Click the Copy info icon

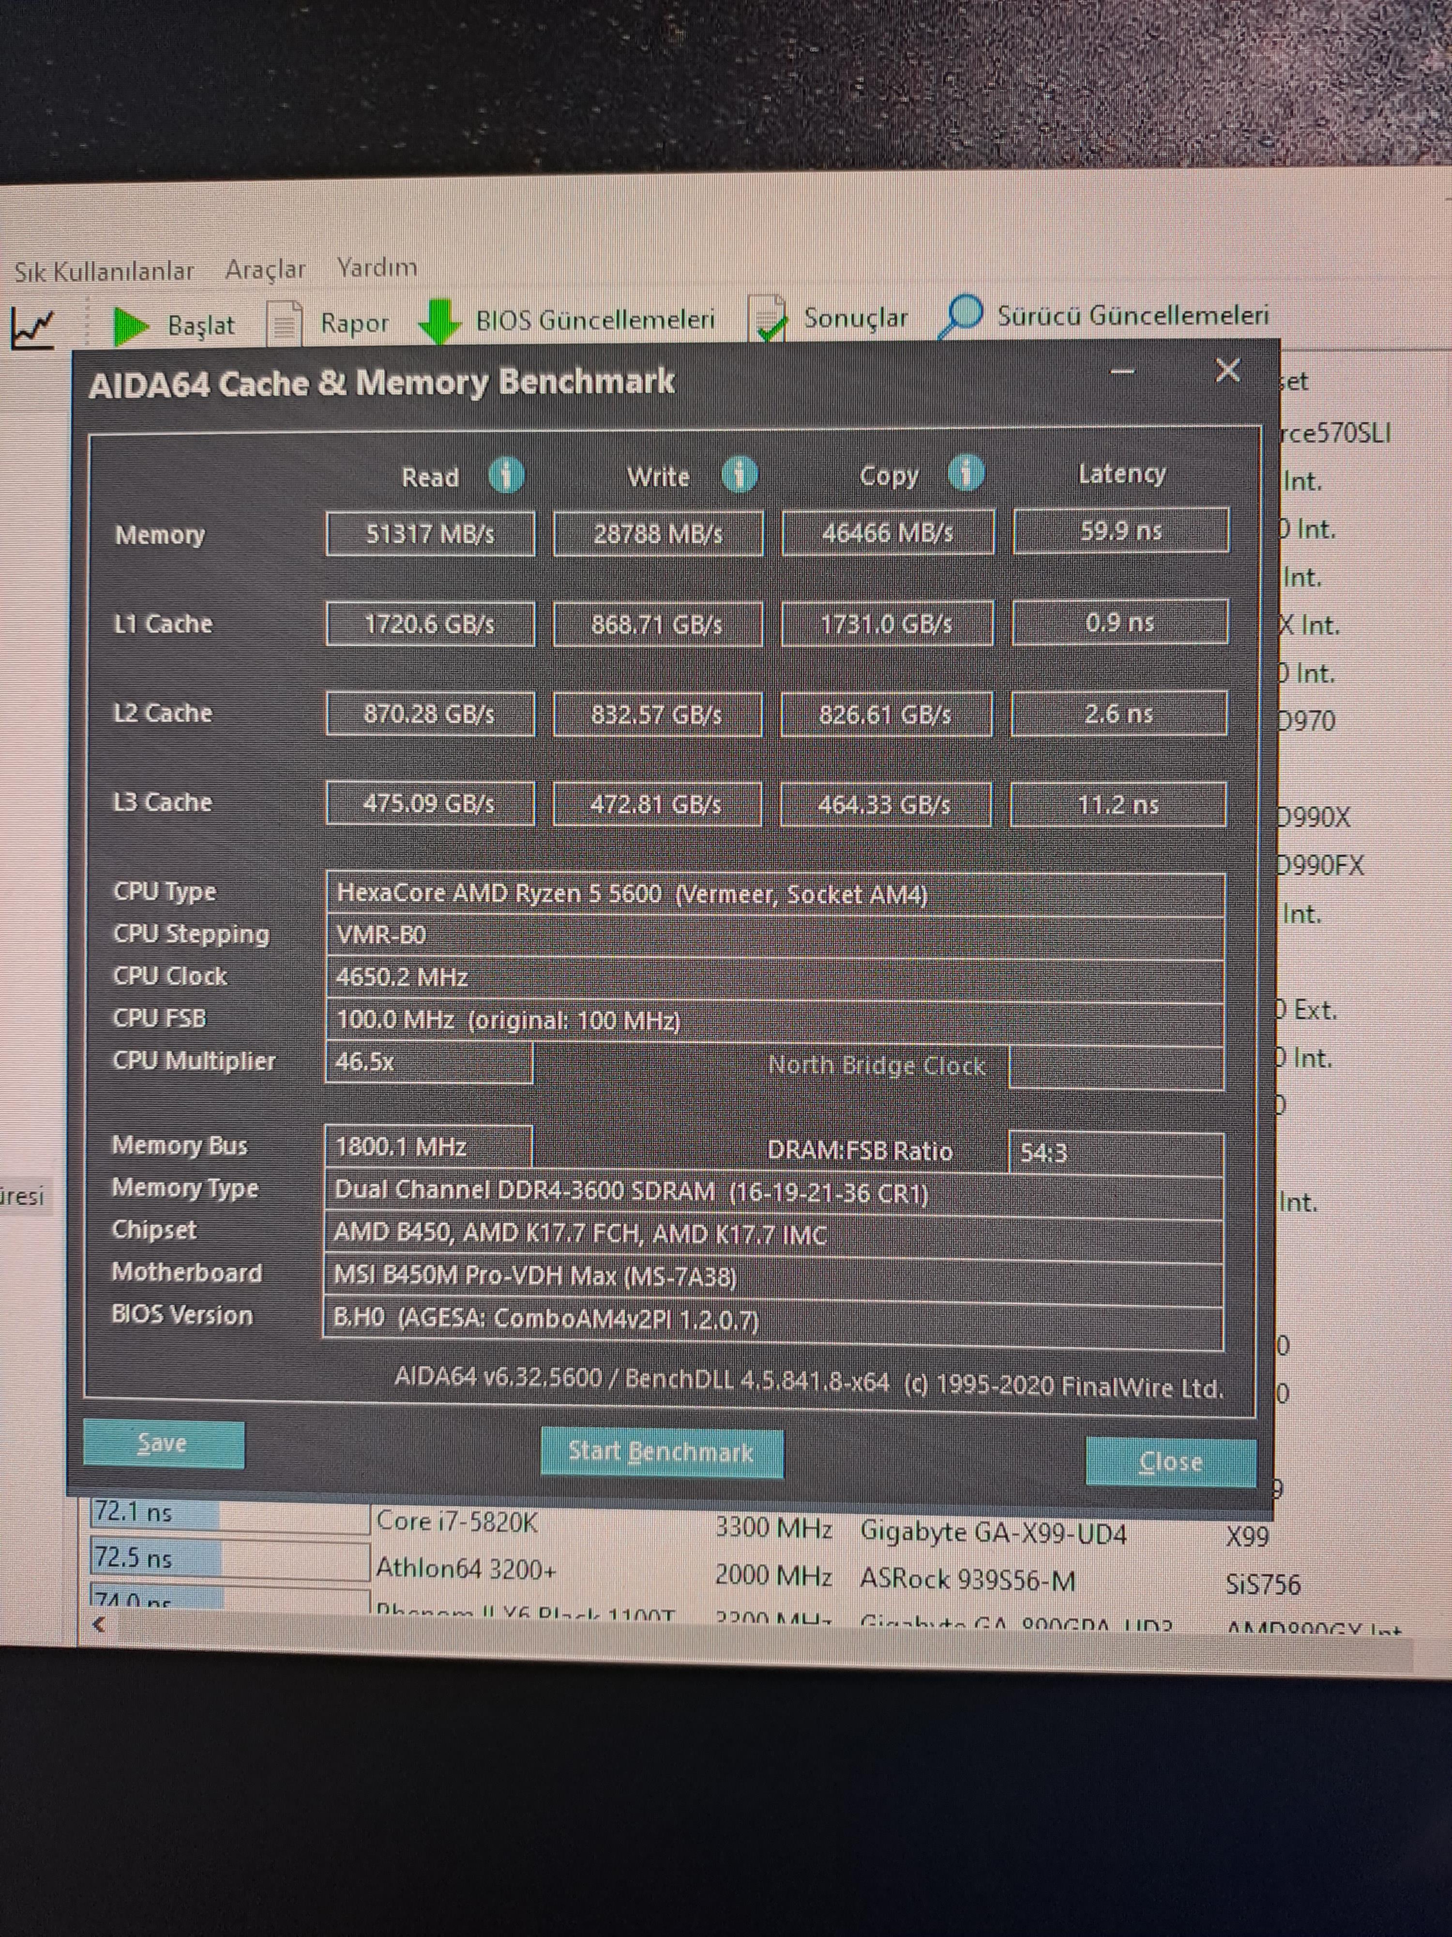(x=967, y=473)
